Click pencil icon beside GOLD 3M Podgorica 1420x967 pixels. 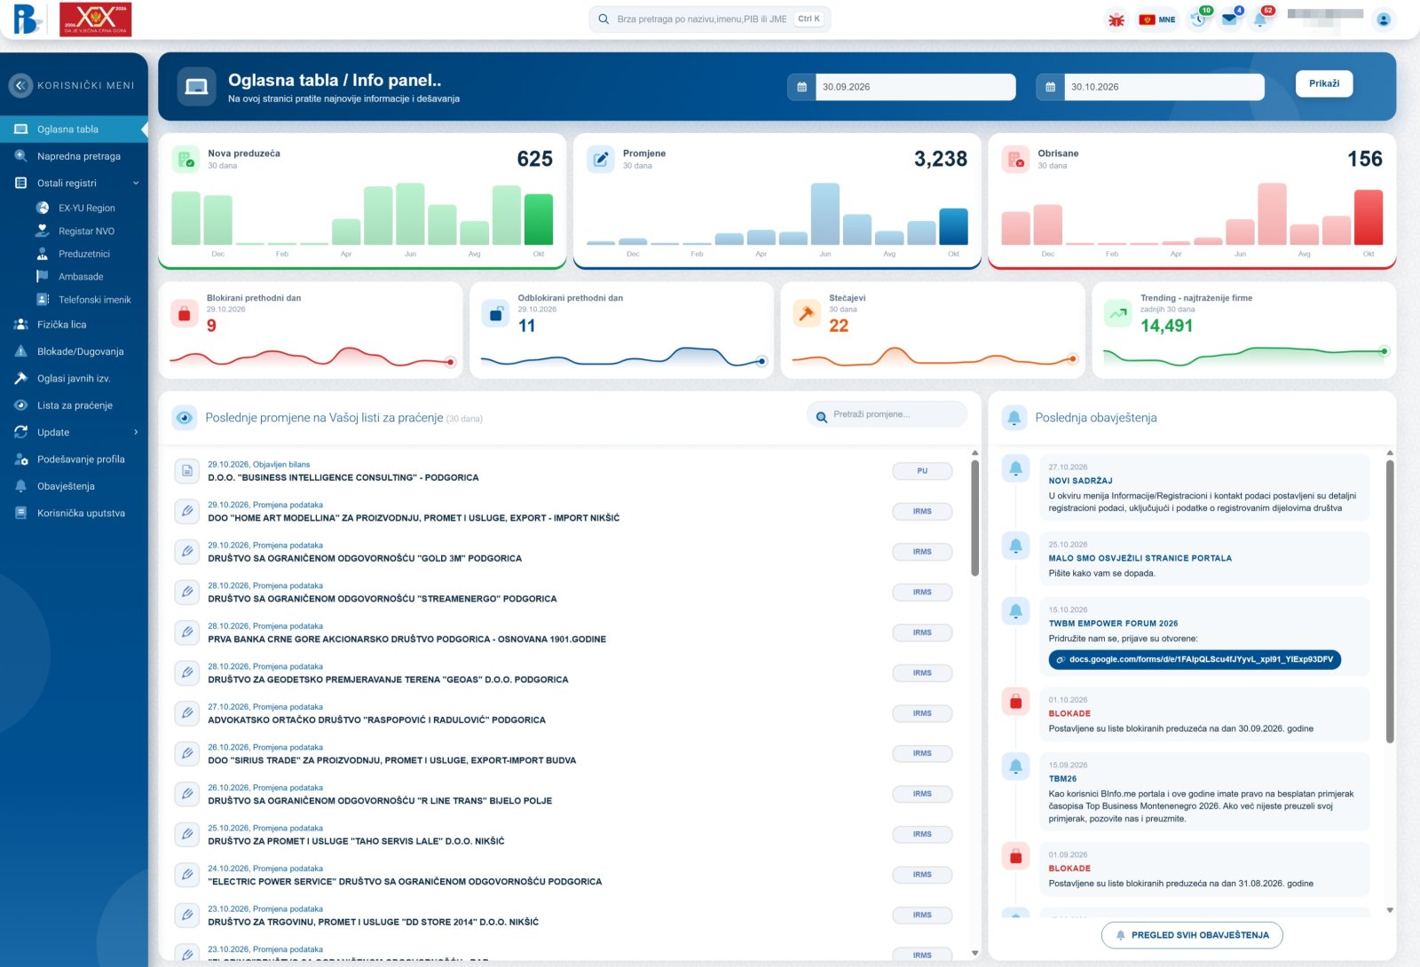(187, 552)
